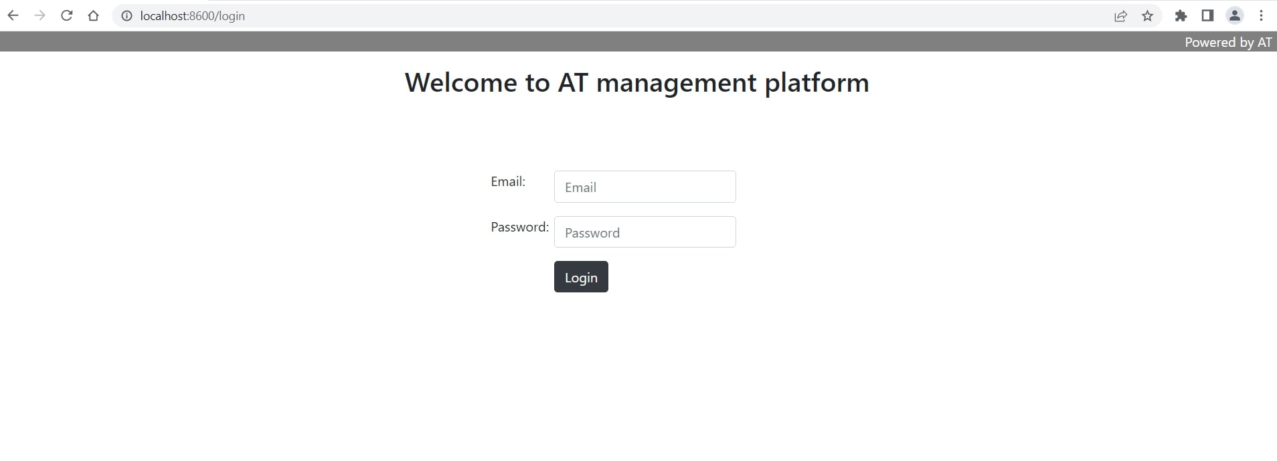Reload the login page
Viewport: 1277px width, 461px height.
click(66, 15)
